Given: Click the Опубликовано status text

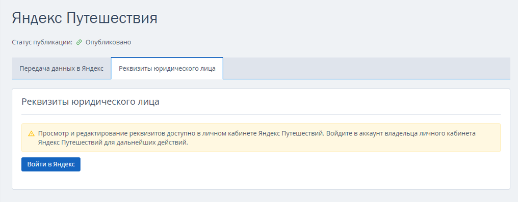Looking at the screenshot, I should [109, 42].
